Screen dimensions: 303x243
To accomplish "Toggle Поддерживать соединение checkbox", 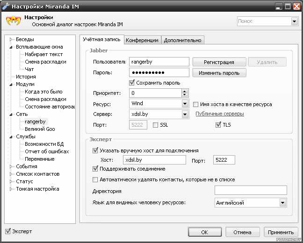I will pyautogui.click(x=95, y=169).
